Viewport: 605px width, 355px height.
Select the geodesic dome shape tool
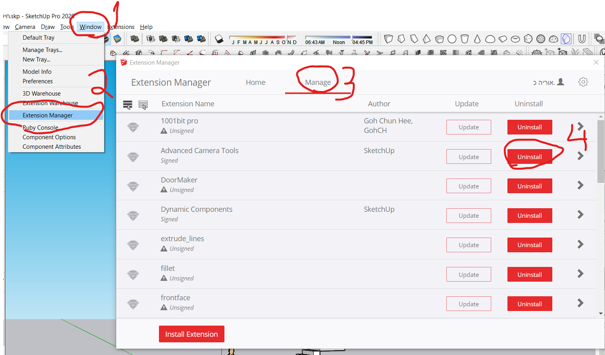coord(553,39)
